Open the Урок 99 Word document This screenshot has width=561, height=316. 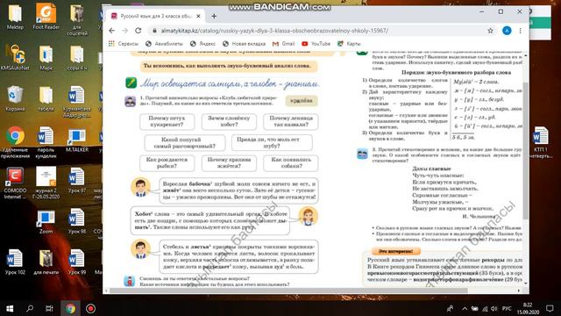pos(77,262)
